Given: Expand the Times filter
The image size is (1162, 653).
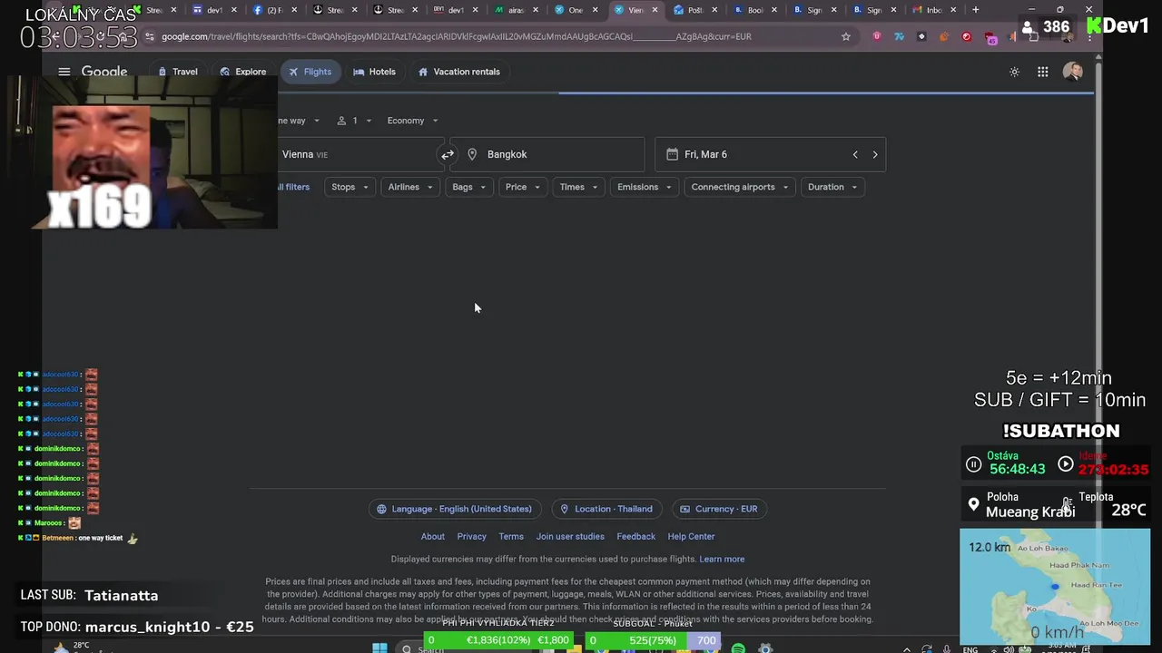Looking at the screenshot, I should 579,187.
